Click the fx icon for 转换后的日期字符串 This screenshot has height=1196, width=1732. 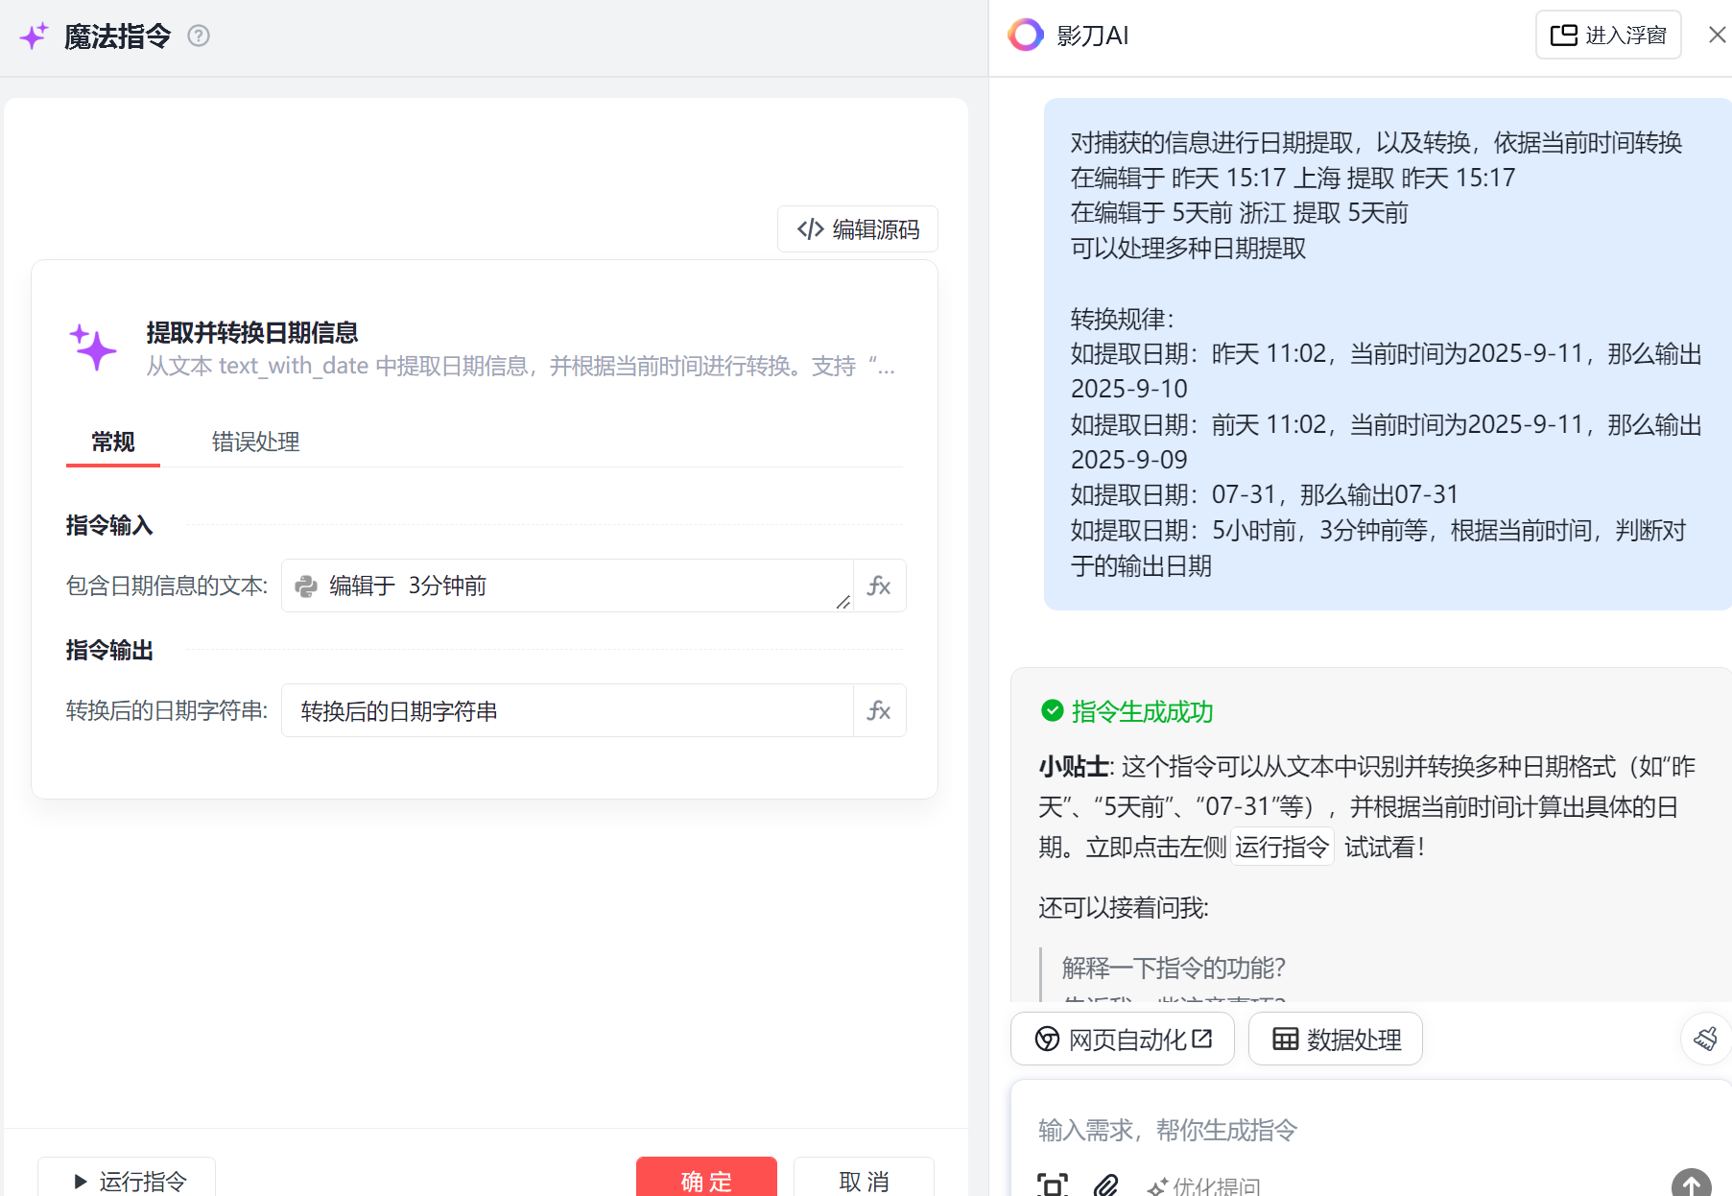[x=879, y=710]
